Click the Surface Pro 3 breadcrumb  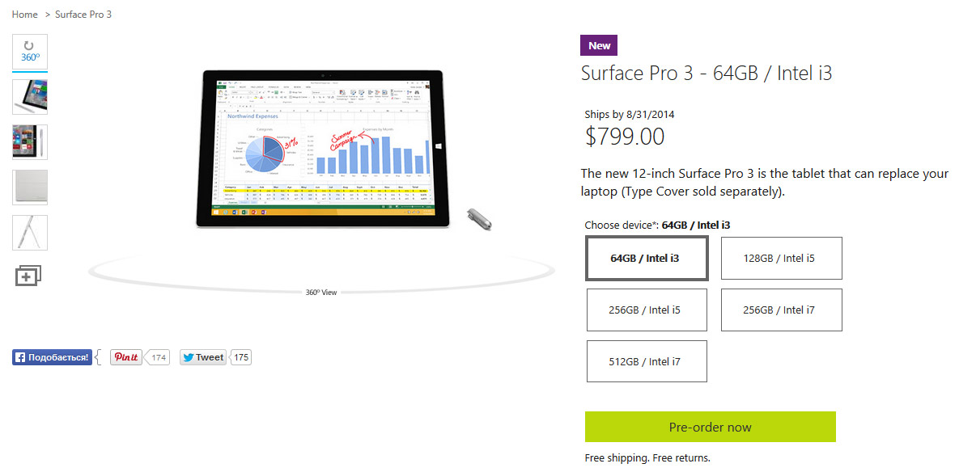[83, 15]
